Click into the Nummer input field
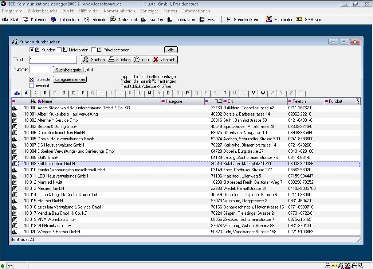This screenshot has width=373, height=269. click(x=40, y=69)
